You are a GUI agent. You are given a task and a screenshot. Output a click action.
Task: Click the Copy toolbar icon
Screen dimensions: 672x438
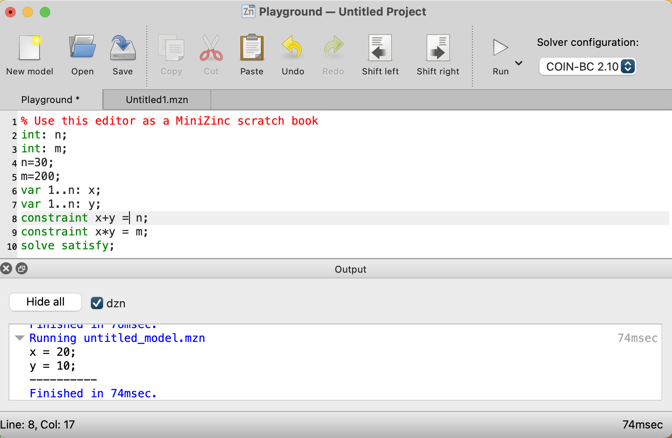171,48
